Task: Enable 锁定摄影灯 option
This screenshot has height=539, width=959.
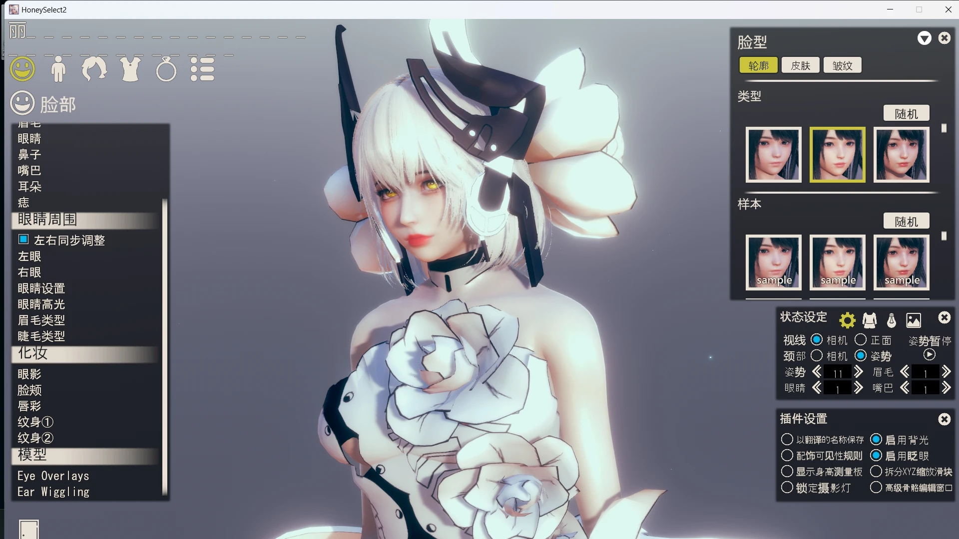Action: click(x=787, y=488)
